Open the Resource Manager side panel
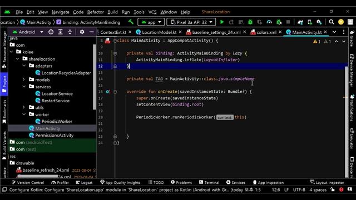 4,49
